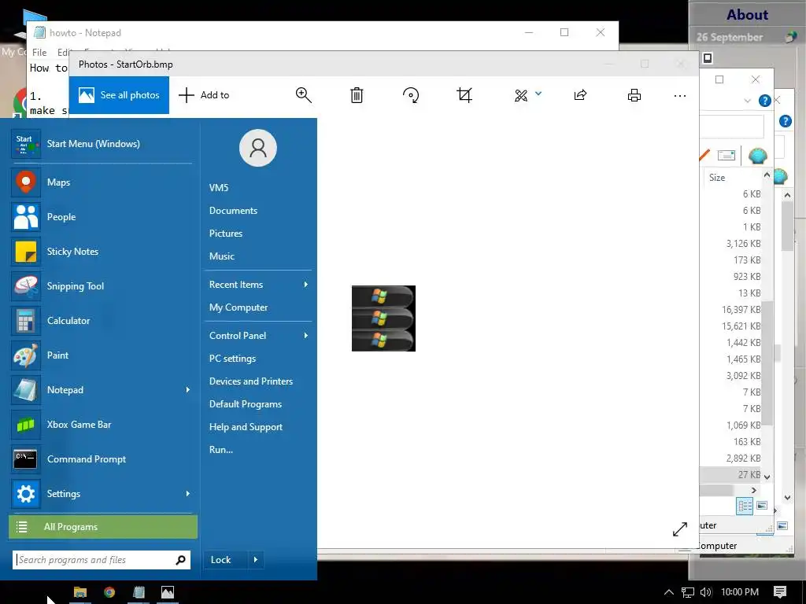806x604 pixels.
Task: Open Edit & Create tools
Action: click(521, 95)
